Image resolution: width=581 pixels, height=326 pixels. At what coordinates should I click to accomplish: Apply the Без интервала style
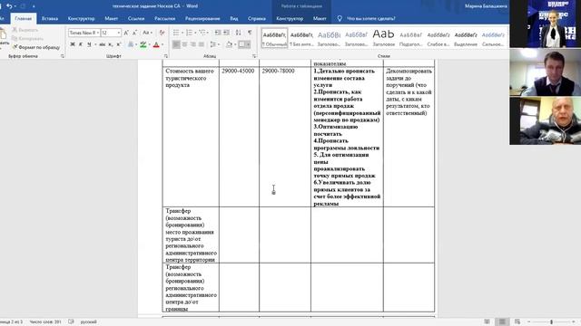click(301, 38)
